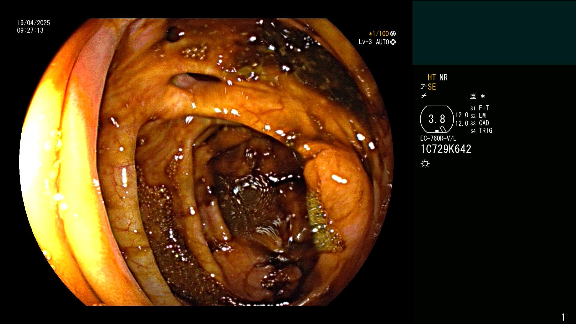Screen dimensions: 576x324
Task: Select scope switch S3: CAD
Action: (479, 123)
